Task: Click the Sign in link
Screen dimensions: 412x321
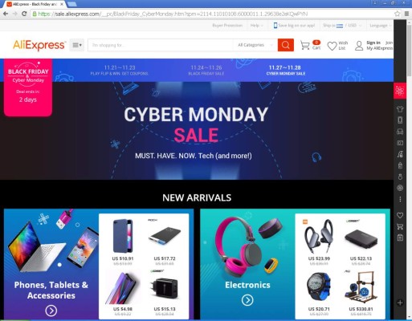Action: point(373,43)
